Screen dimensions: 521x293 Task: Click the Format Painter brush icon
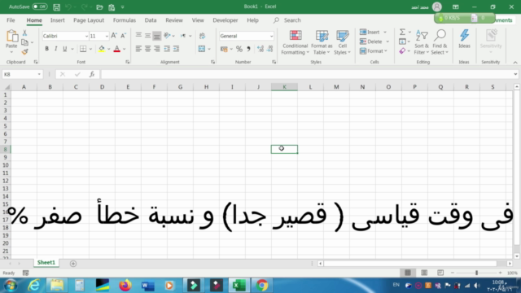24,51
